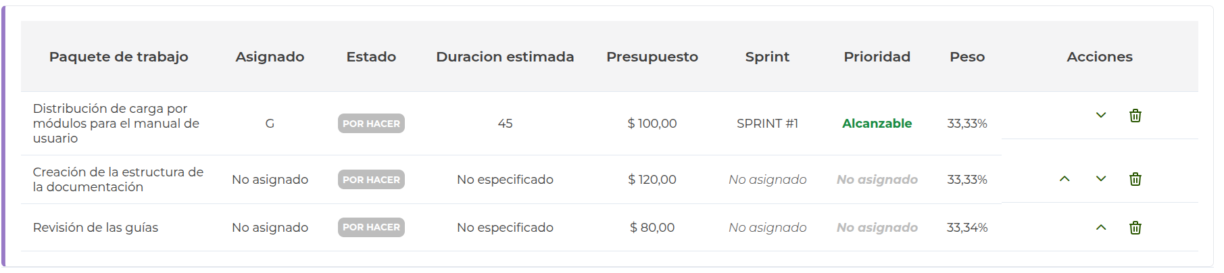Set priority for Creación de la estructura
This screenshot has width=1224, height=273.
[877, 180]
